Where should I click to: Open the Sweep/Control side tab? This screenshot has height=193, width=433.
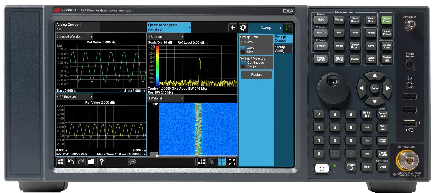point(283,39)
